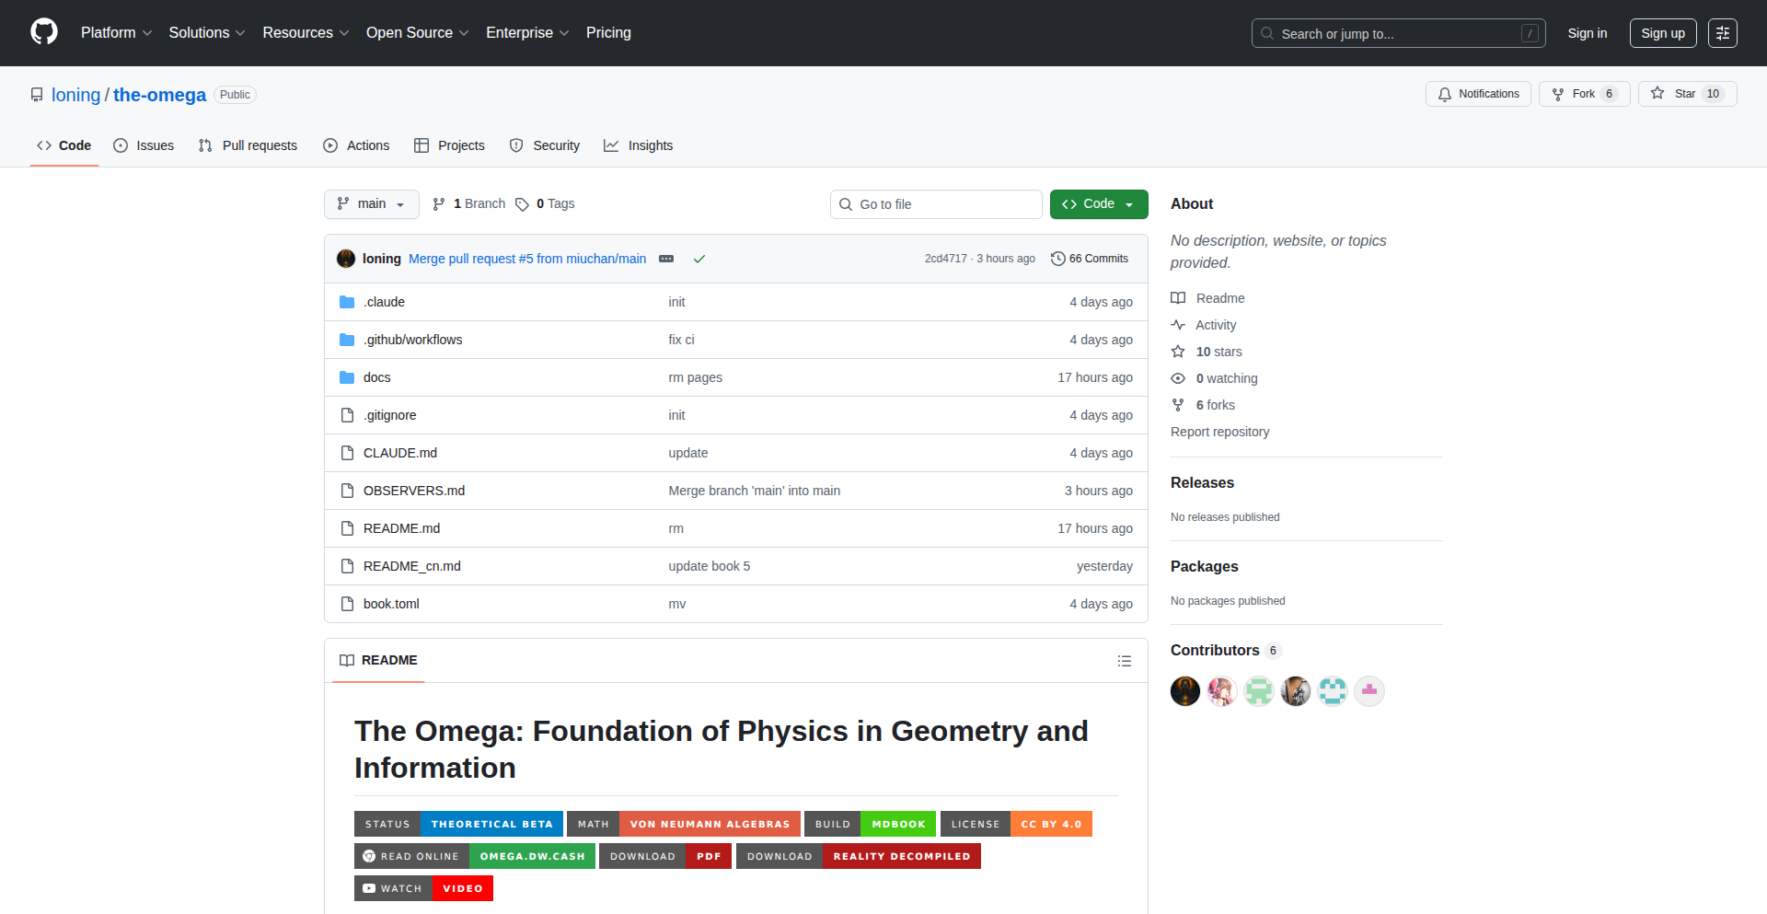Click the fourth contributor avatar
The height and width of the screenshot is (914, 1767).
(1296, 691)
